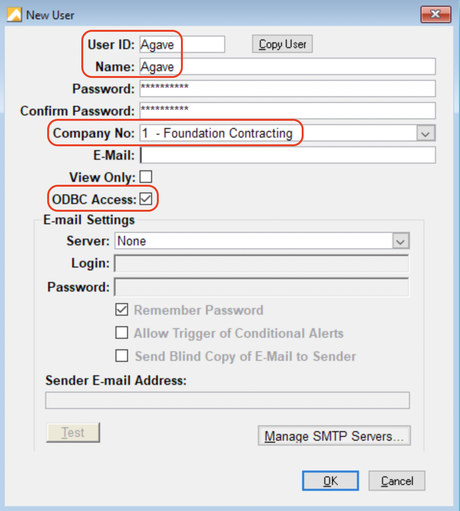Click the E-mail Settings Login field
Viewport: 460px width, 511px height.
[x=261, y=264]
